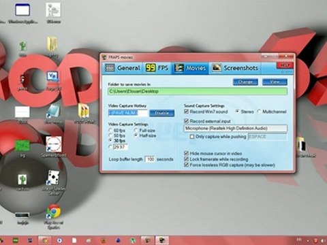
Task: Select the blank white rectangle desktop icon
Action: [22, 112]
